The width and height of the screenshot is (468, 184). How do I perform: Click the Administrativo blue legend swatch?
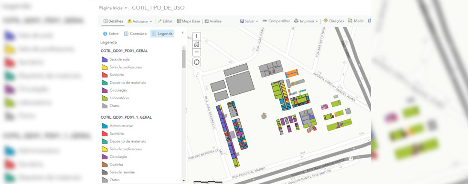click(105, 126)
